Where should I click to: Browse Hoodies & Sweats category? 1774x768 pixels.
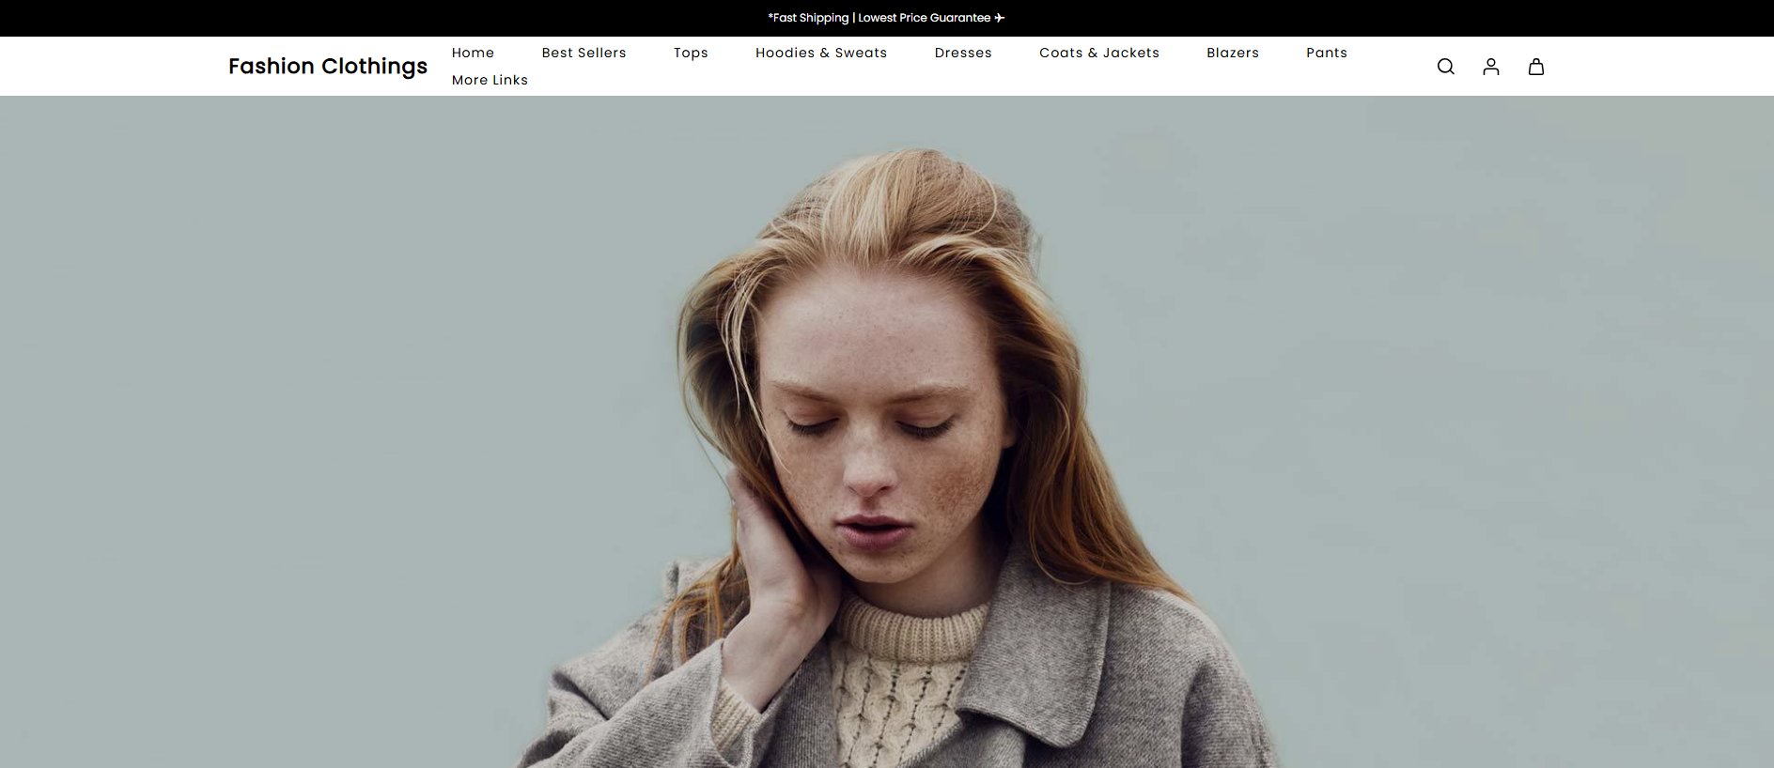point(821,53)
